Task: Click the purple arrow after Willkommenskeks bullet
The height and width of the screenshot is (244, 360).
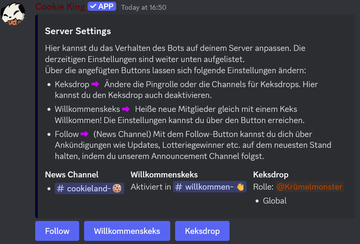Action: 126,109
